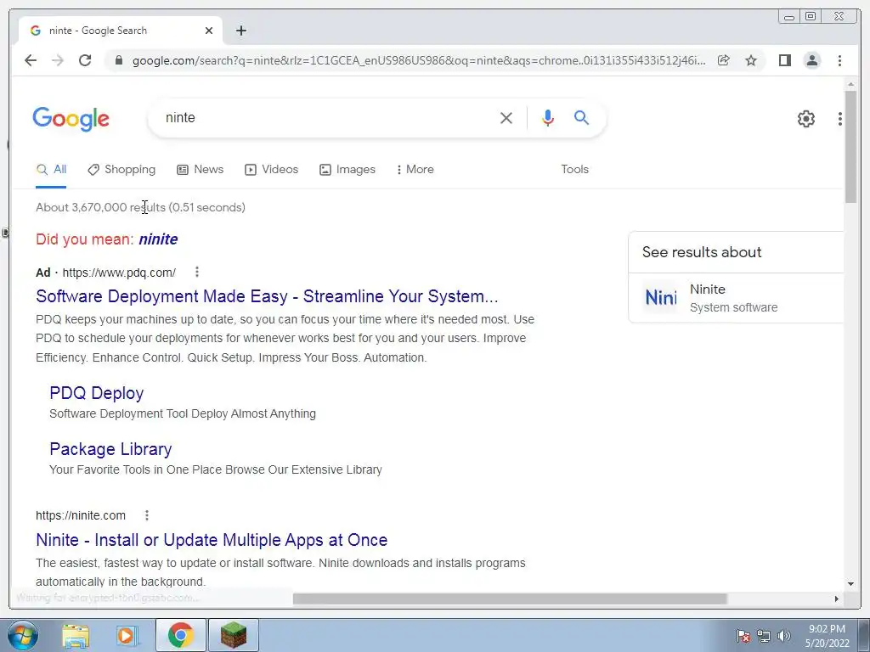The width and height of the screenshot is (870, 652).
Task: Switch to News results
Action: click(200, 170)
